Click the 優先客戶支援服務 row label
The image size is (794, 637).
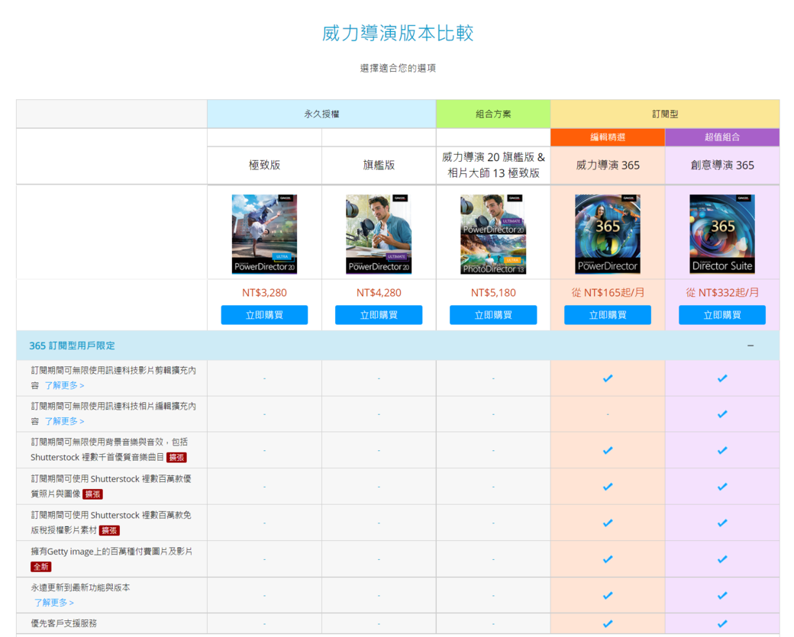coord(64,623)
